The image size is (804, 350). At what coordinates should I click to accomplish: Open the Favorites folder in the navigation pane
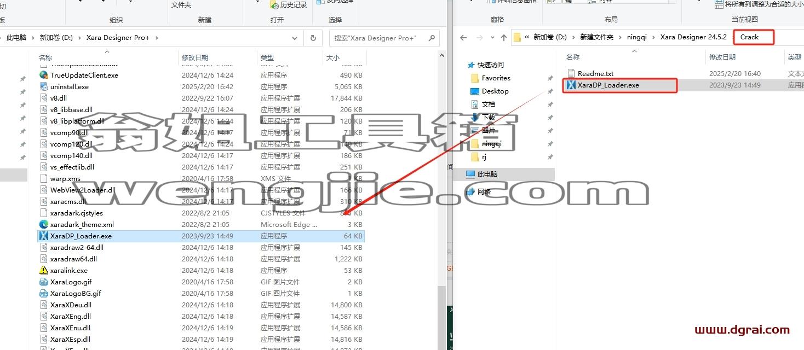[491, 78]
